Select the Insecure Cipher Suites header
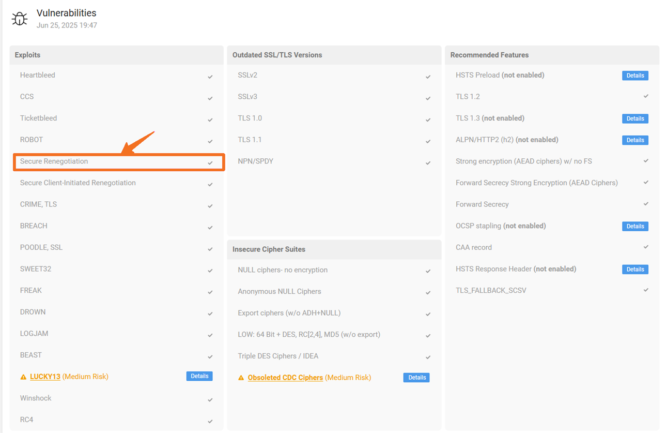 [x=269, y=249]
